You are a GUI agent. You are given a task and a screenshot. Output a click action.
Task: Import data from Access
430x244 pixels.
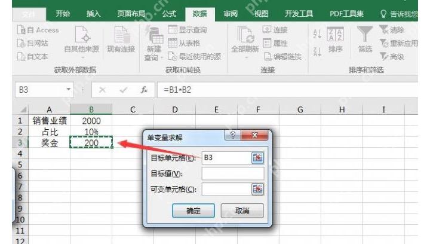point(38,30)
